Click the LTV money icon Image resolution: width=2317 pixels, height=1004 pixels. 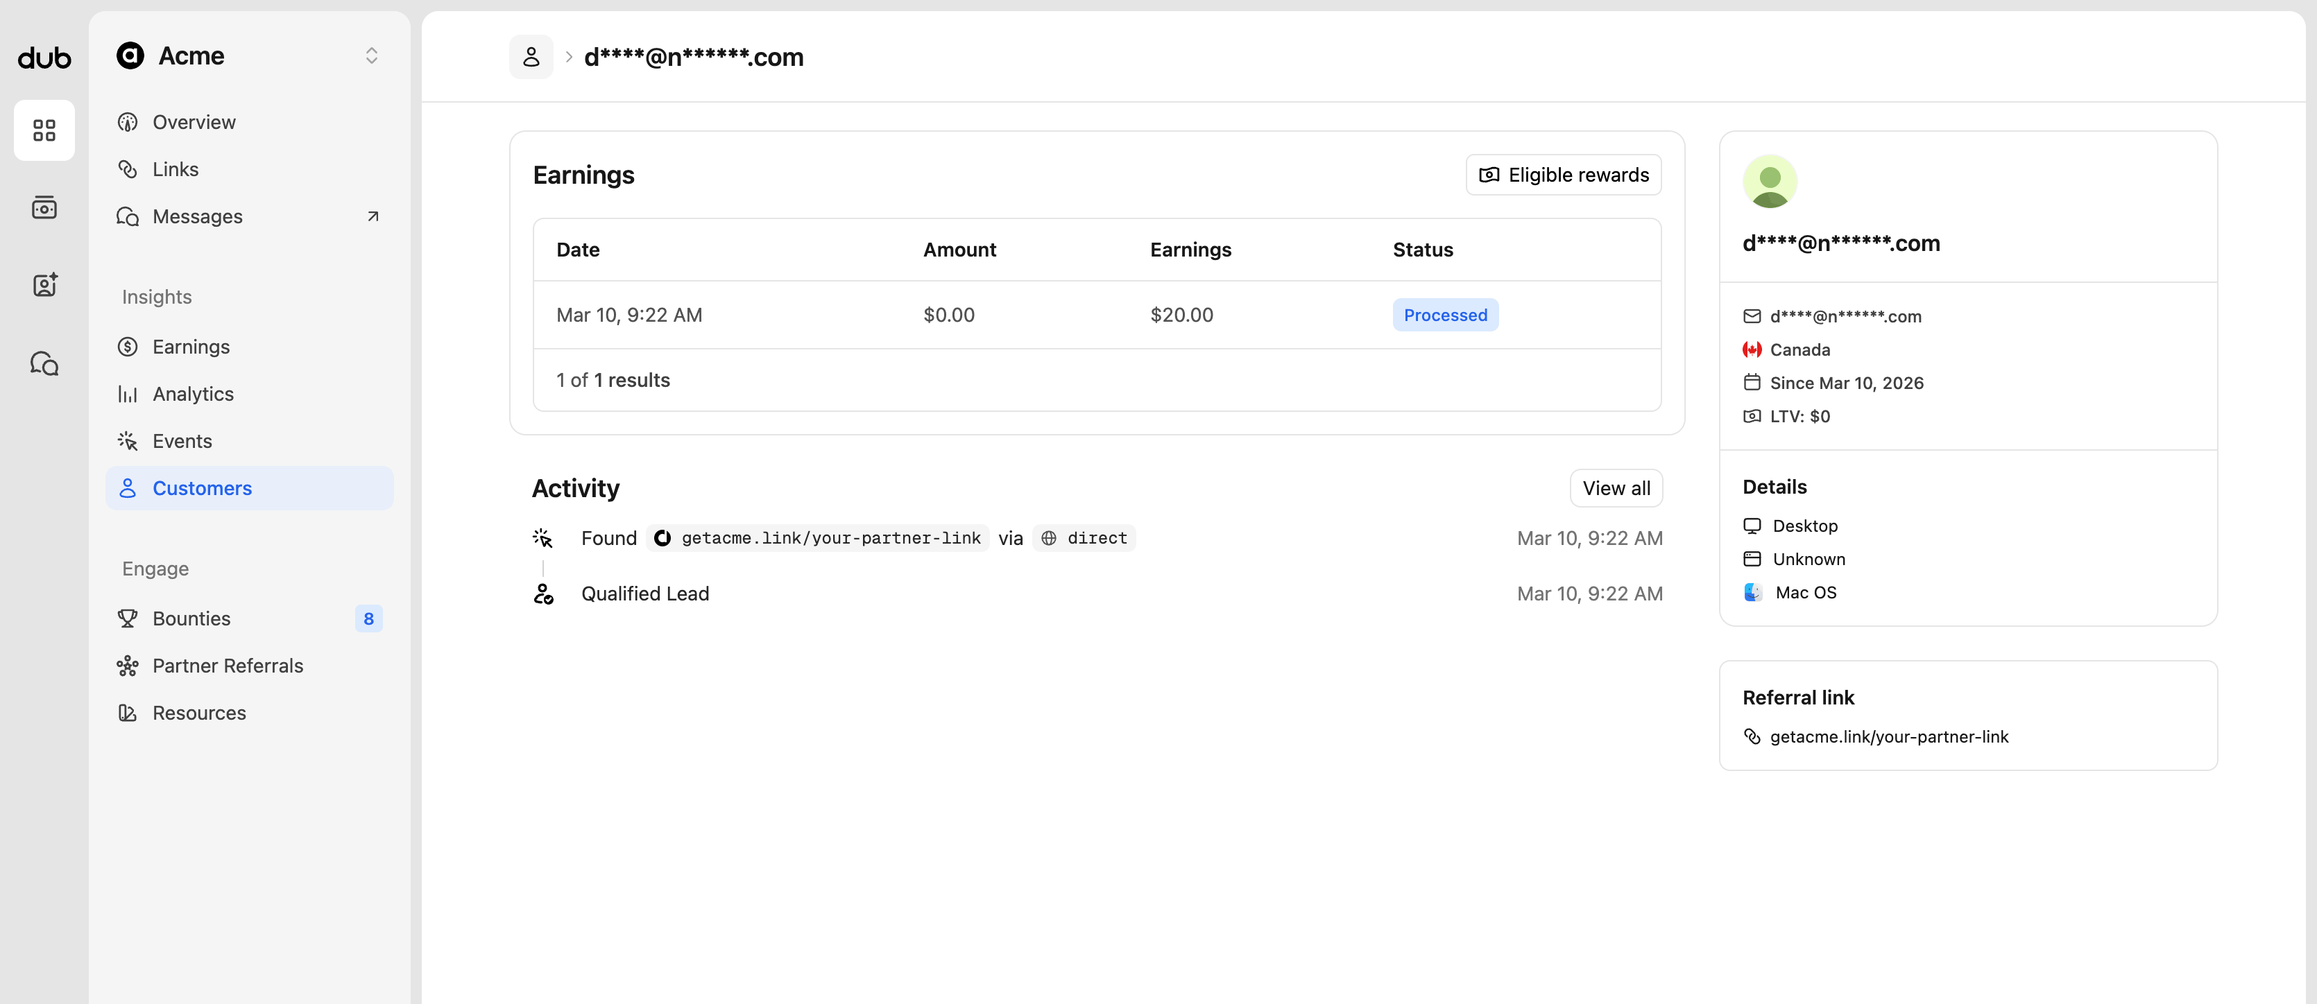(x=1751, y=416)
